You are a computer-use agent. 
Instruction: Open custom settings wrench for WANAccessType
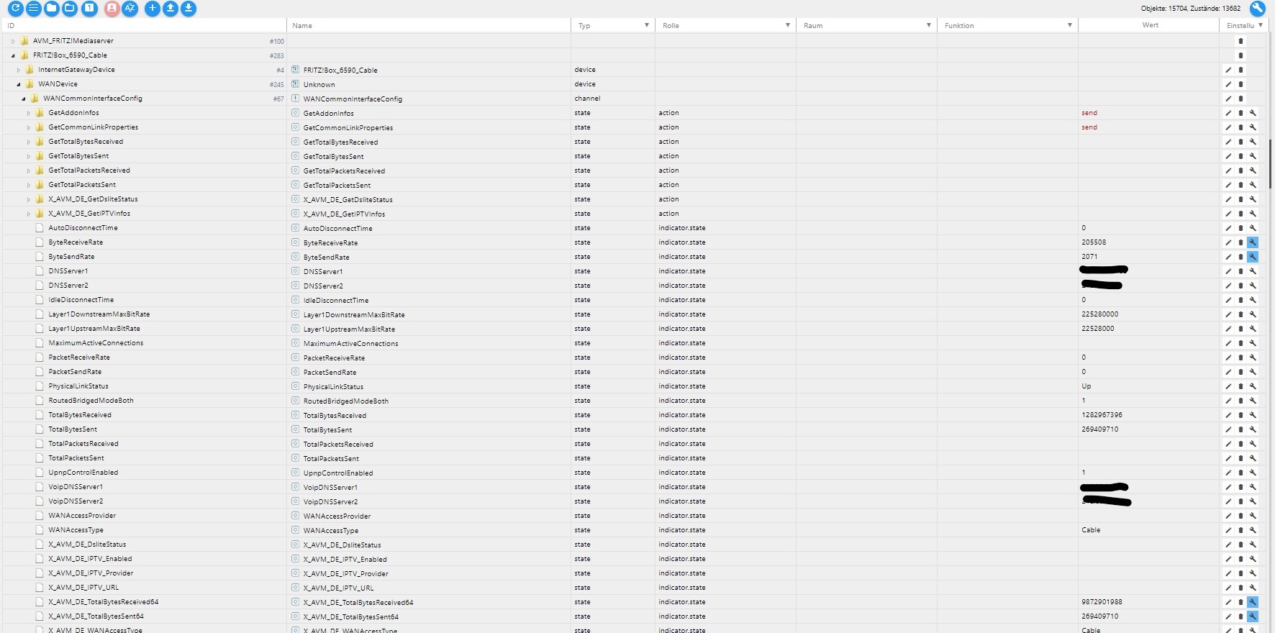(x=1253, y=530)
